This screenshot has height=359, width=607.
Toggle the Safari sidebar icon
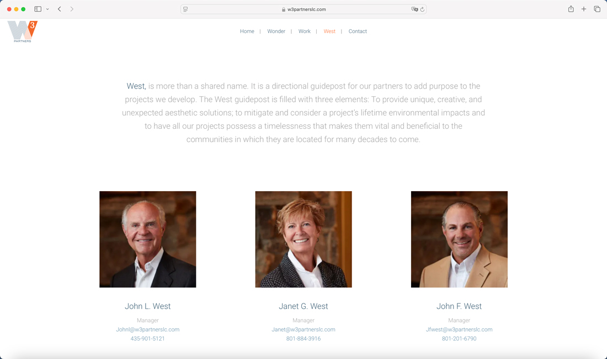38,9
